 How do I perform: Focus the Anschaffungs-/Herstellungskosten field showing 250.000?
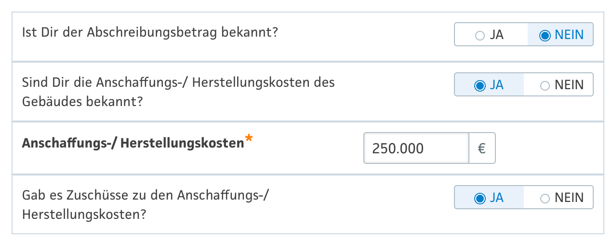click(416, 148)
